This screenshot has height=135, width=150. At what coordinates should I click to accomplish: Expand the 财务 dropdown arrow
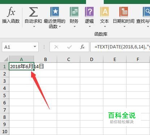point(74,27)
